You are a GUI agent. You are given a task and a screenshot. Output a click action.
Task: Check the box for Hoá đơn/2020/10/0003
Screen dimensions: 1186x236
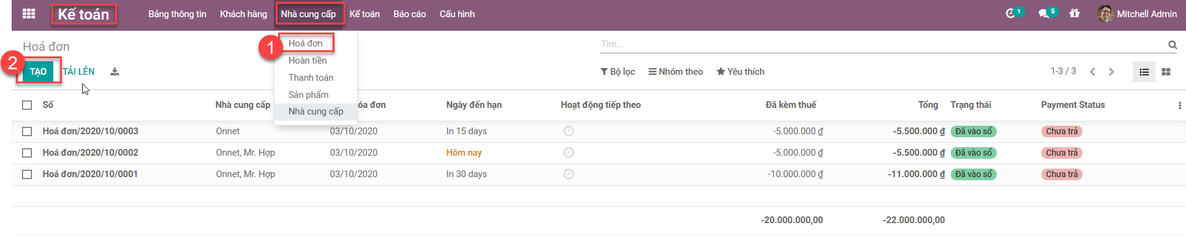click(x=27, y=131)
